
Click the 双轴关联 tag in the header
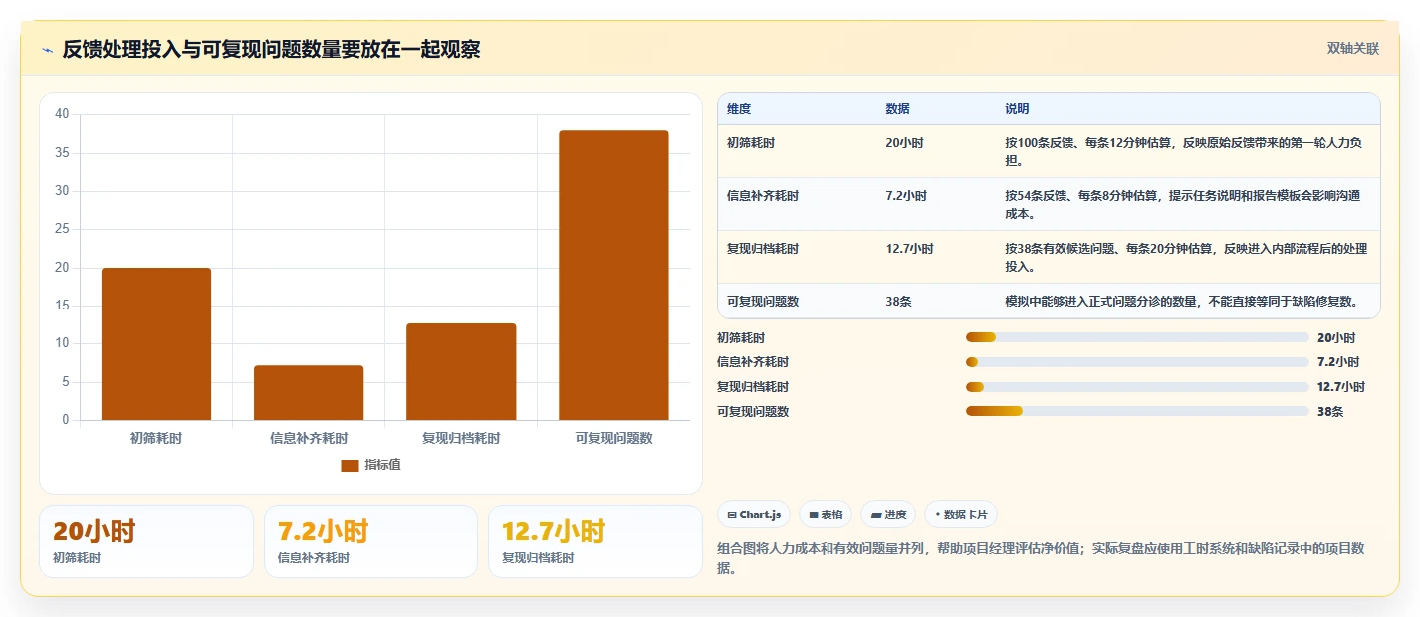[1352, 49]
